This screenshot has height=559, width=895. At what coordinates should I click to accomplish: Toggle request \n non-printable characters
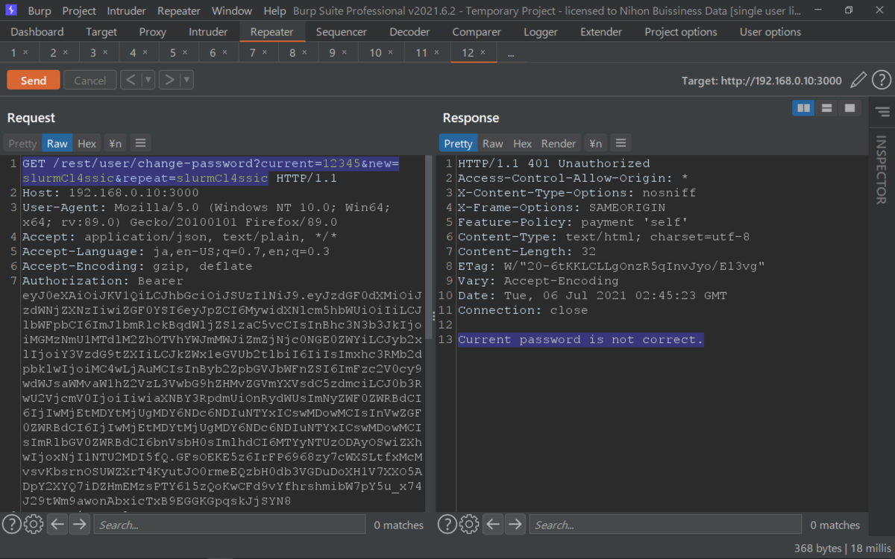pos(115,143)
